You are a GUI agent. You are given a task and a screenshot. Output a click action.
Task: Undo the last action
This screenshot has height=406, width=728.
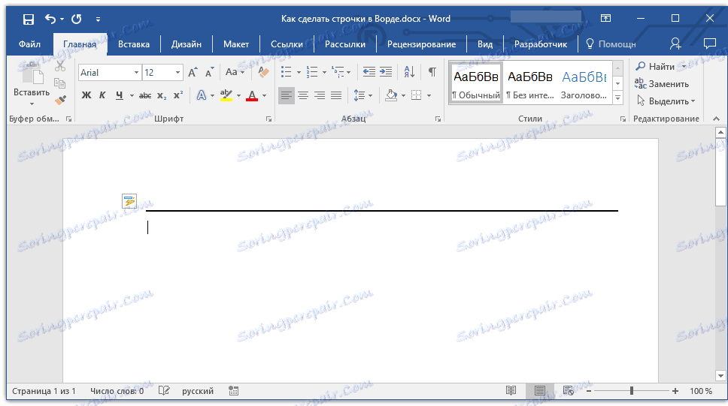tap(50, 19)
